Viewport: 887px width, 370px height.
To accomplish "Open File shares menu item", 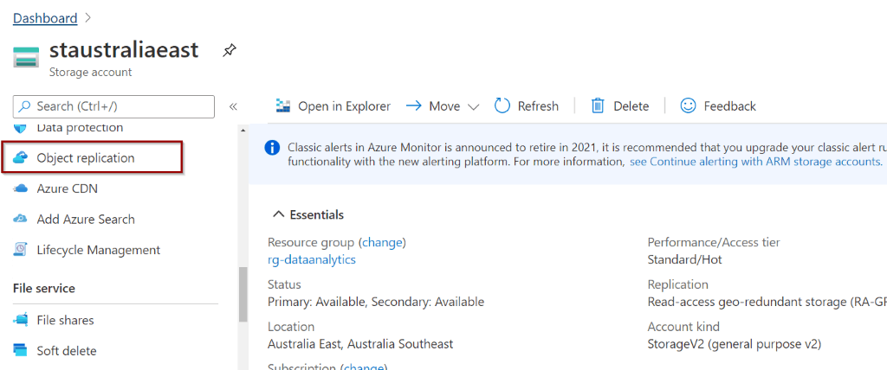I will point(66,320).
